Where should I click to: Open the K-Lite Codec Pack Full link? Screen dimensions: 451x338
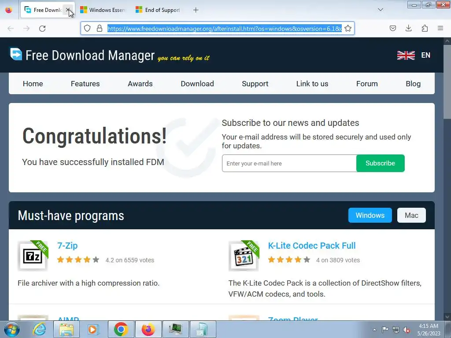pos(312,246)
